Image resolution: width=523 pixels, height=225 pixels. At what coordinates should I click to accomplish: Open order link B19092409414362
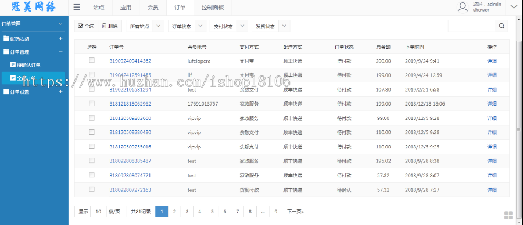pyautogui.click(x=130, y=61)
